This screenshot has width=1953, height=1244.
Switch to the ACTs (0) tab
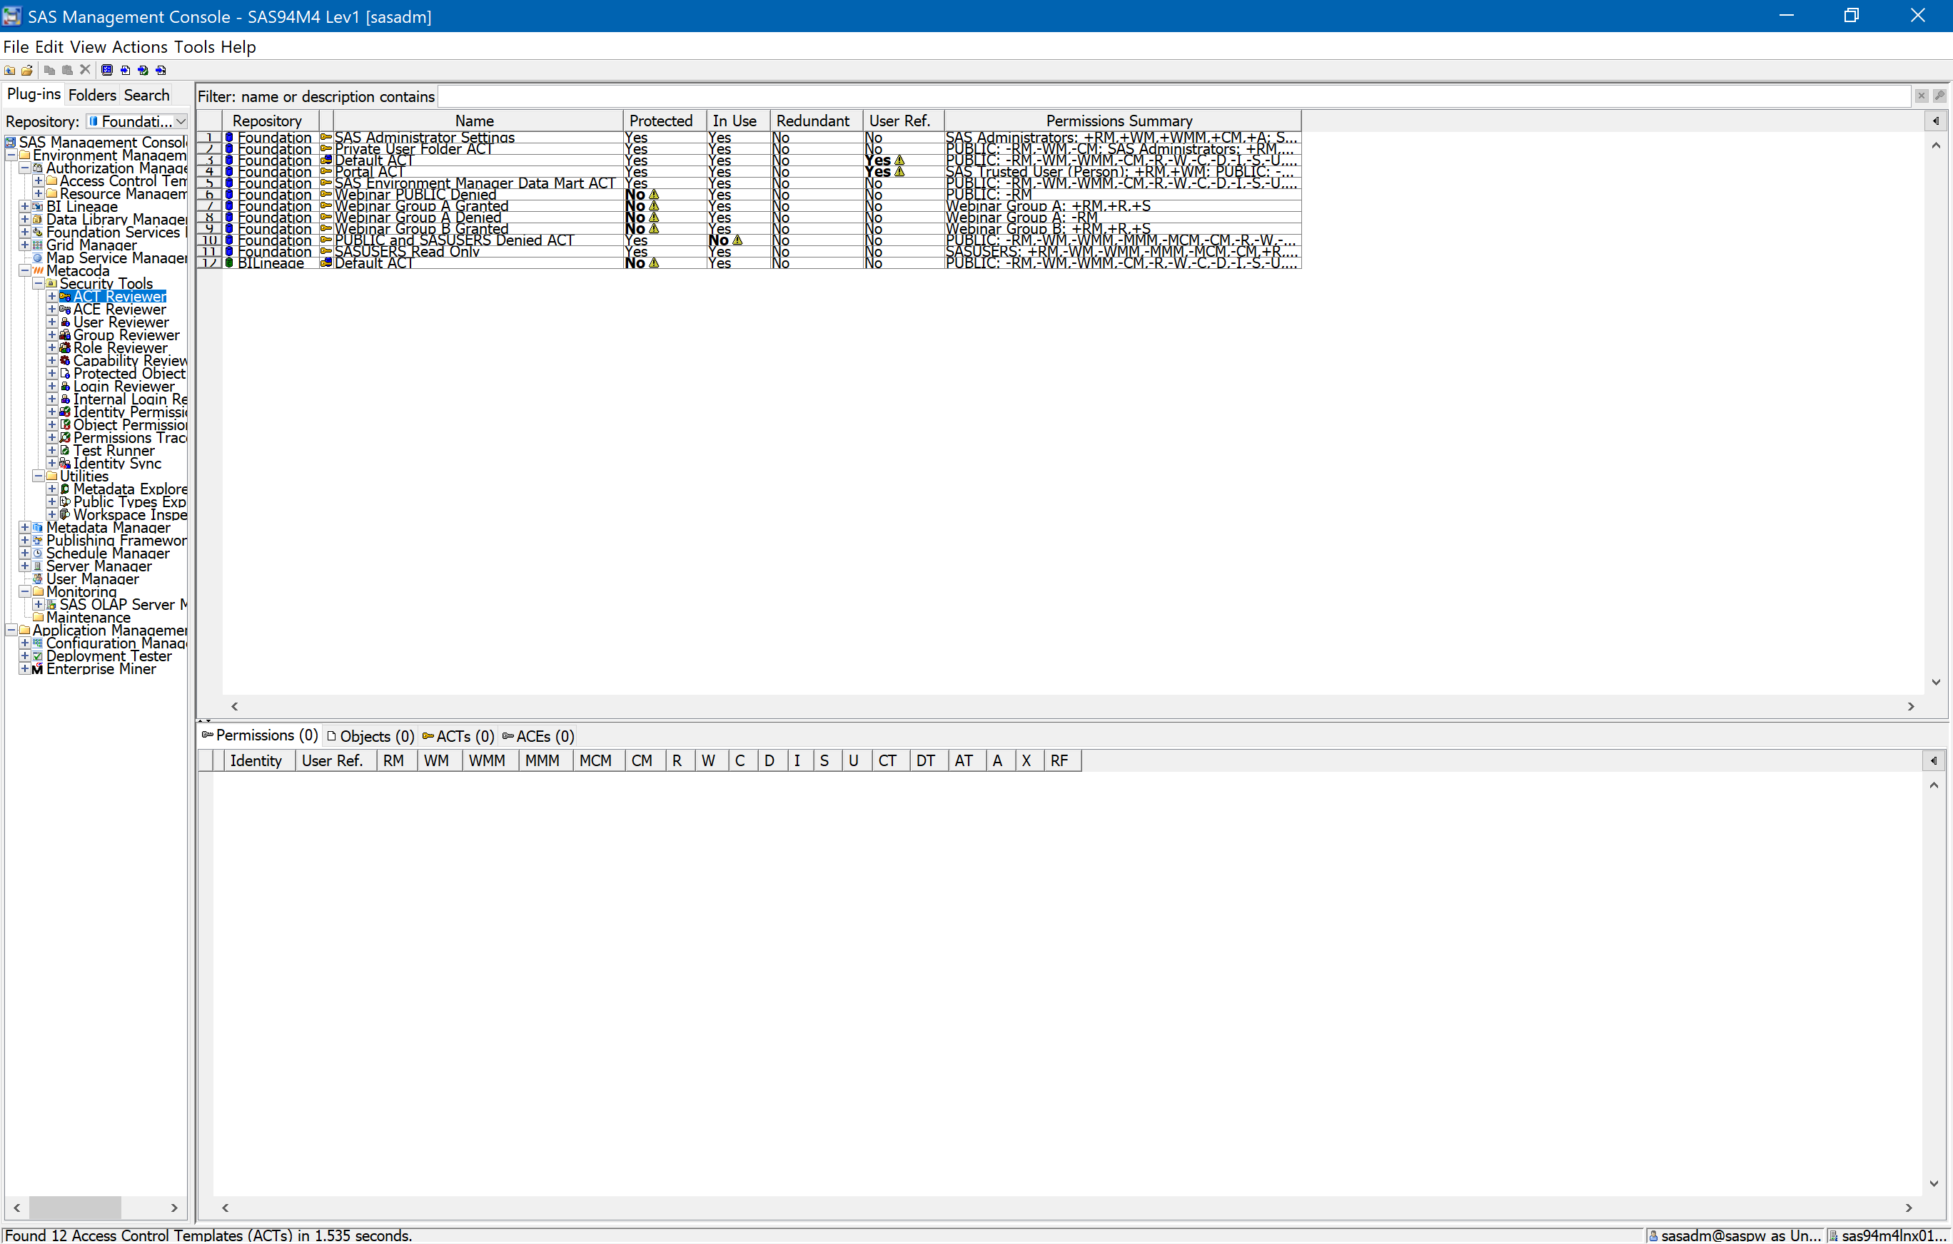pyautogui.click(x=458, y=737)
